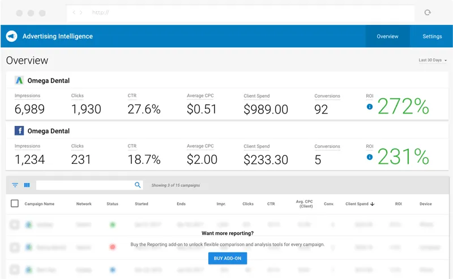Viewport: 453px width, 279px height.
Task: Sort by the Client Spend column arrow
Action: point(372,204)
